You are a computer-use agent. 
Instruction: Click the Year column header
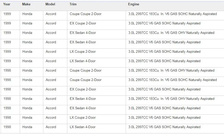pyautogui.click(x=7, y=4)
